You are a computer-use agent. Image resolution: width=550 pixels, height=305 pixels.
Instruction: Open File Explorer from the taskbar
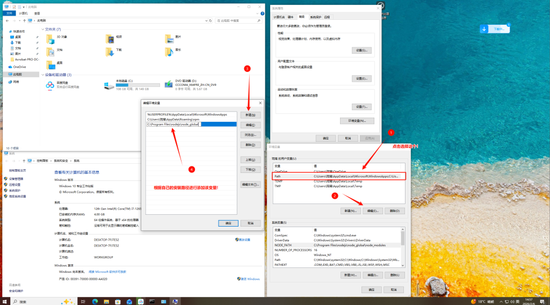pyautogui.click(x=106, y=301)
